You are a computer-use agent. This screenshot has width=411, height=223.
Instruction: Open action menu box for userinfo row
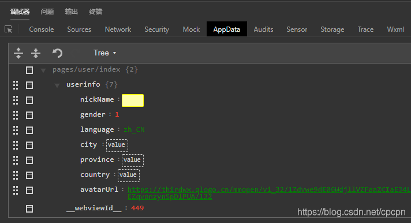(29, 85)
